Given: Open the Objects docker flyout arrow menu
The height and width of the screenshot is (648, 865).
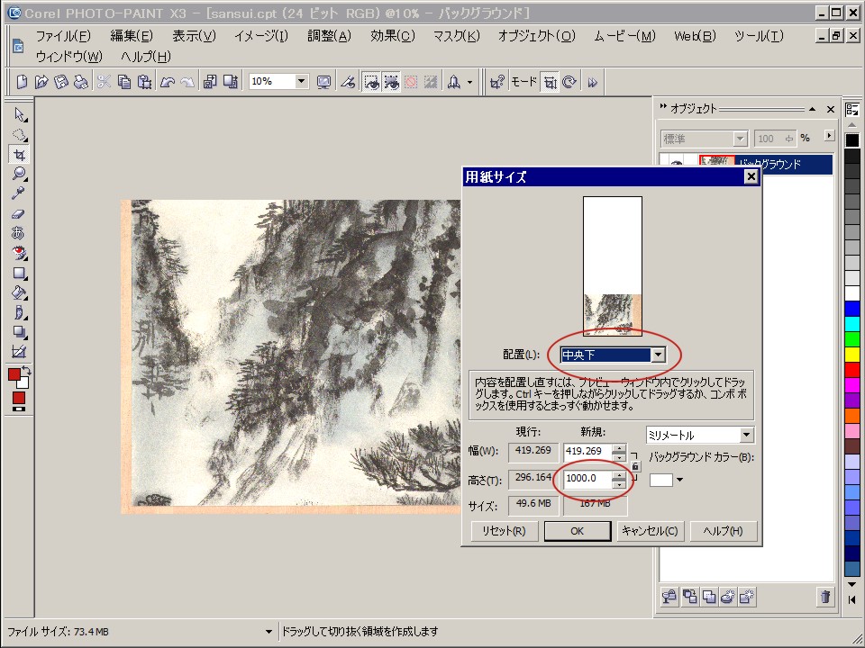Looking at the screenshot, I should coord(829,135).
